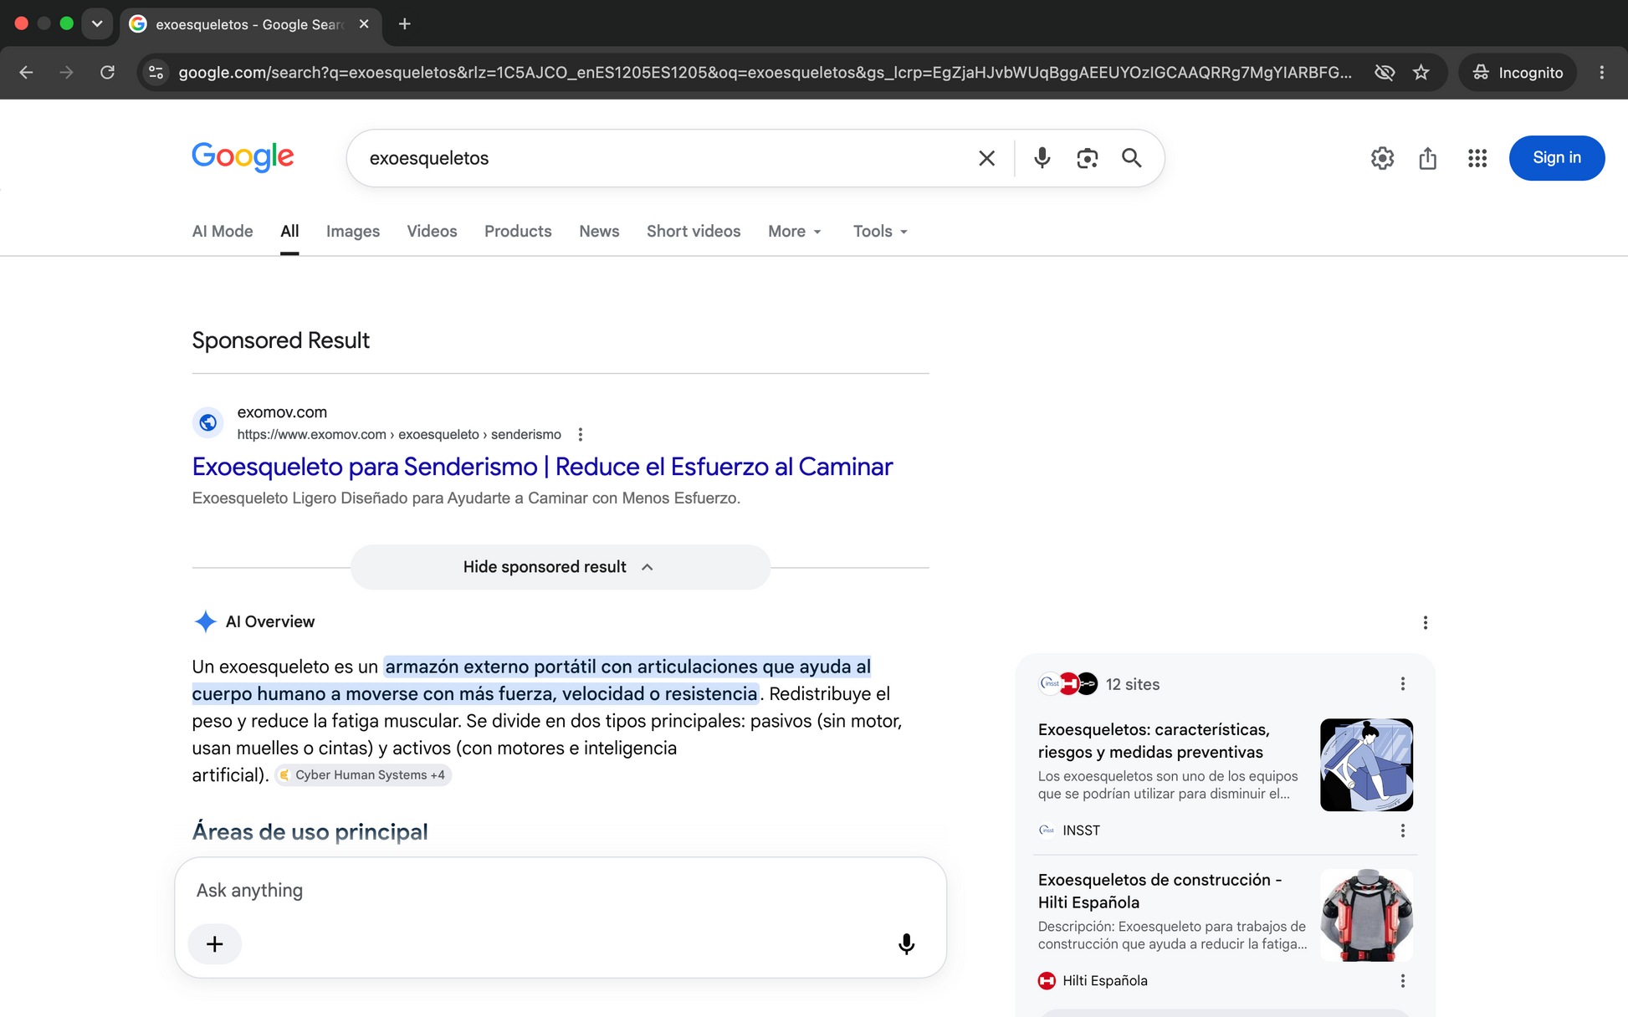Open Exoesqueleto para Senderismo sponsored link
The width and height of the screenshot is (1628, 1017).
(x=542, y=467)
